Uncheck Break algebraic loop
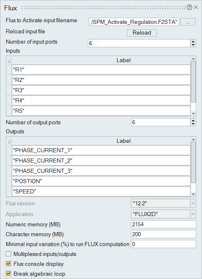Viewport: 202px width, 279px height. tap(8, 274)
